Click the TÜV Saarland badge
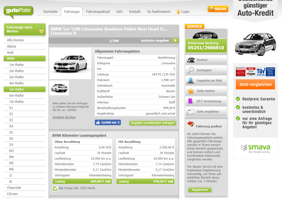282x199 pixels. pos(261,72)
